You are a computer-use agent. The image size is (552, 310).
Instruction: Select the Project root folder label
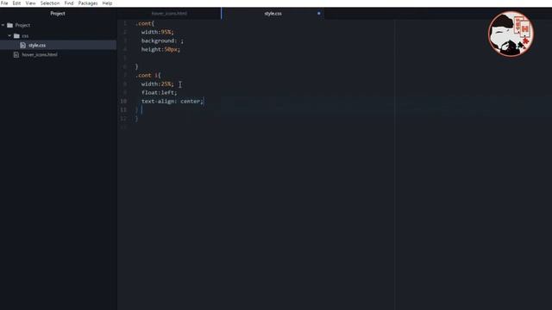tap(22, 25)
